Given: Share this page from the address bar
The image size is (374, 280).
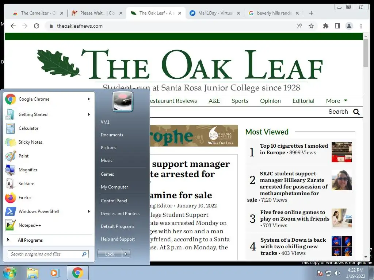Looking at the screenshot, I should (299, 26).
